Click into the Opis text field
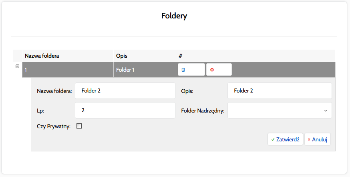The width and height of the screenshot is (350, 177). point(280,91)
